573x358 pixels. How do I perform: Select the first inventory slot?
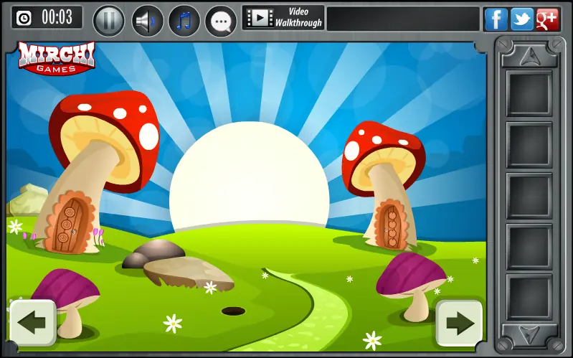[529, 93]
